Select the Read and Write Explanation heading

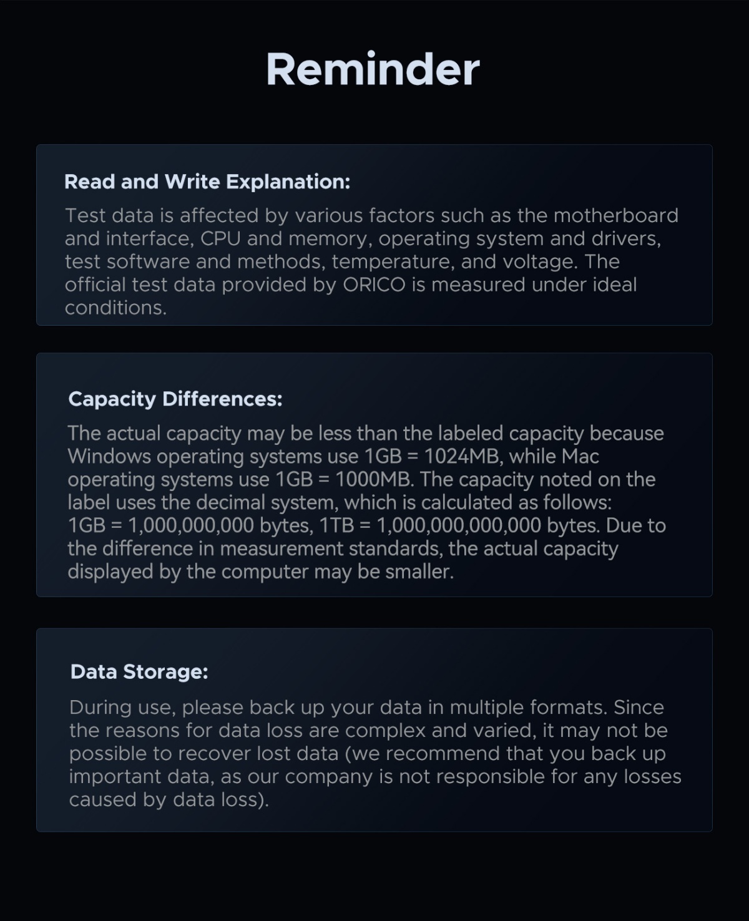click(x=207, y=182)
